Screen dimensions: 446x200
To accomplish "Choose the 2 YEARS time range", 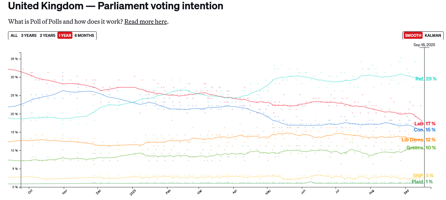I will point(47,36).
